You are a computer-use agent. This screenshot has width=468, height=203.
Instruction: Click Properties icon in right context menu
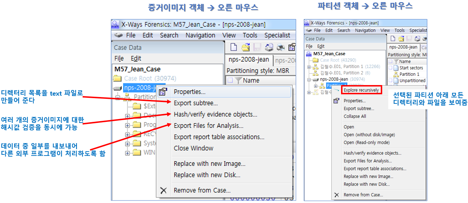coord(336,101)
